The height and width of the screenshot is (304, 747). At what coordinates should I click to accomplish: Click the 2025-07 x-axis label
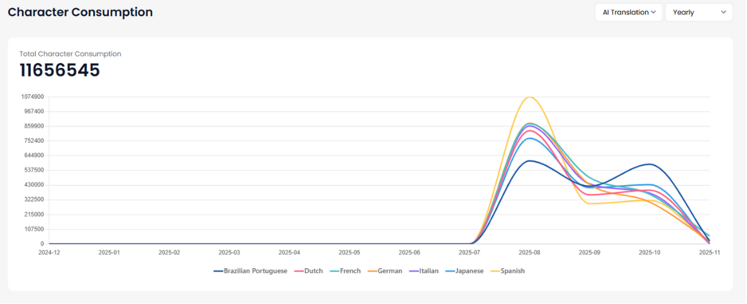pos(469,252)
